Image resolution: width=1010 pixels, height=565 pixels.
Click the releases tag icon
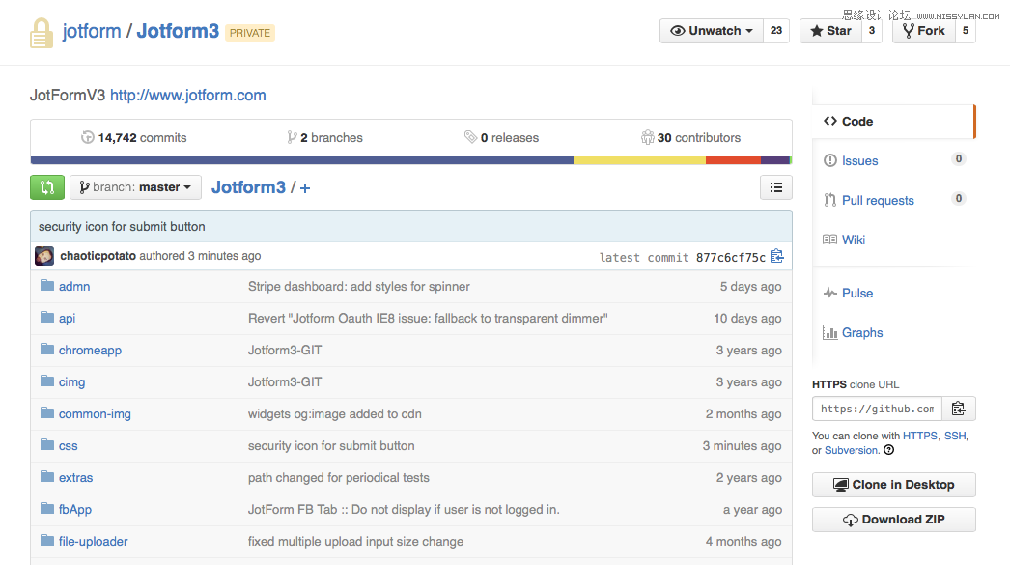coord(470,137)
